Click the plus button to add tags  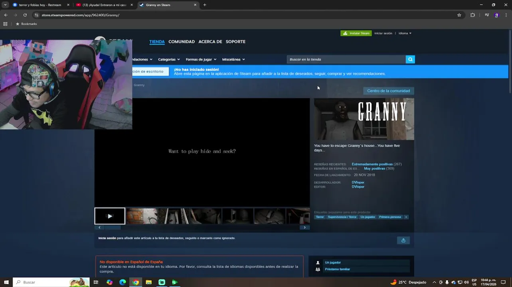(x=406, y=217)
